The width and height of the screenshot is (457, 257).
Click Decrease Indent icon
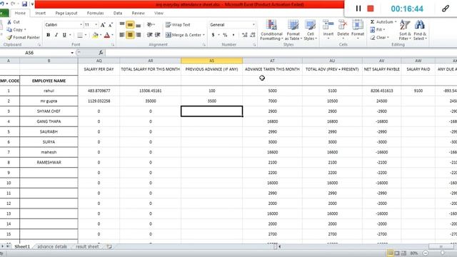pyautogui.click(x=149, y=35)
